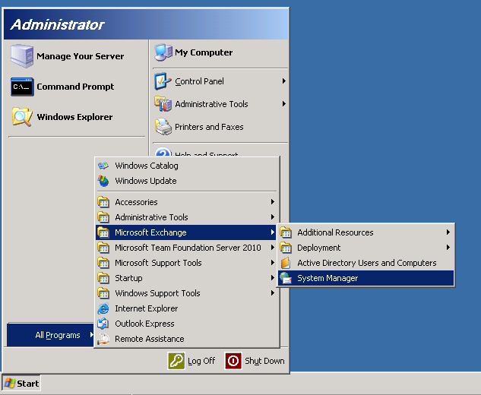Expand Microsoft Team Foundation Server 2010 arrow
Screen dimensions: 481x395
click(x=272, y=248)
